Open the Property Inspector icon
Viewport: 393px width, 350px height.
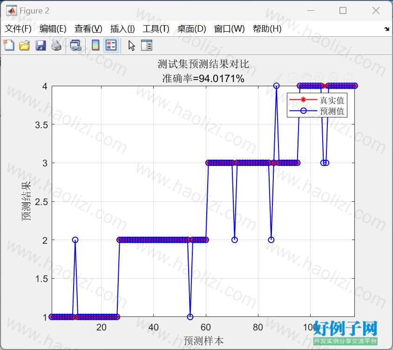(x=147, y=46)
